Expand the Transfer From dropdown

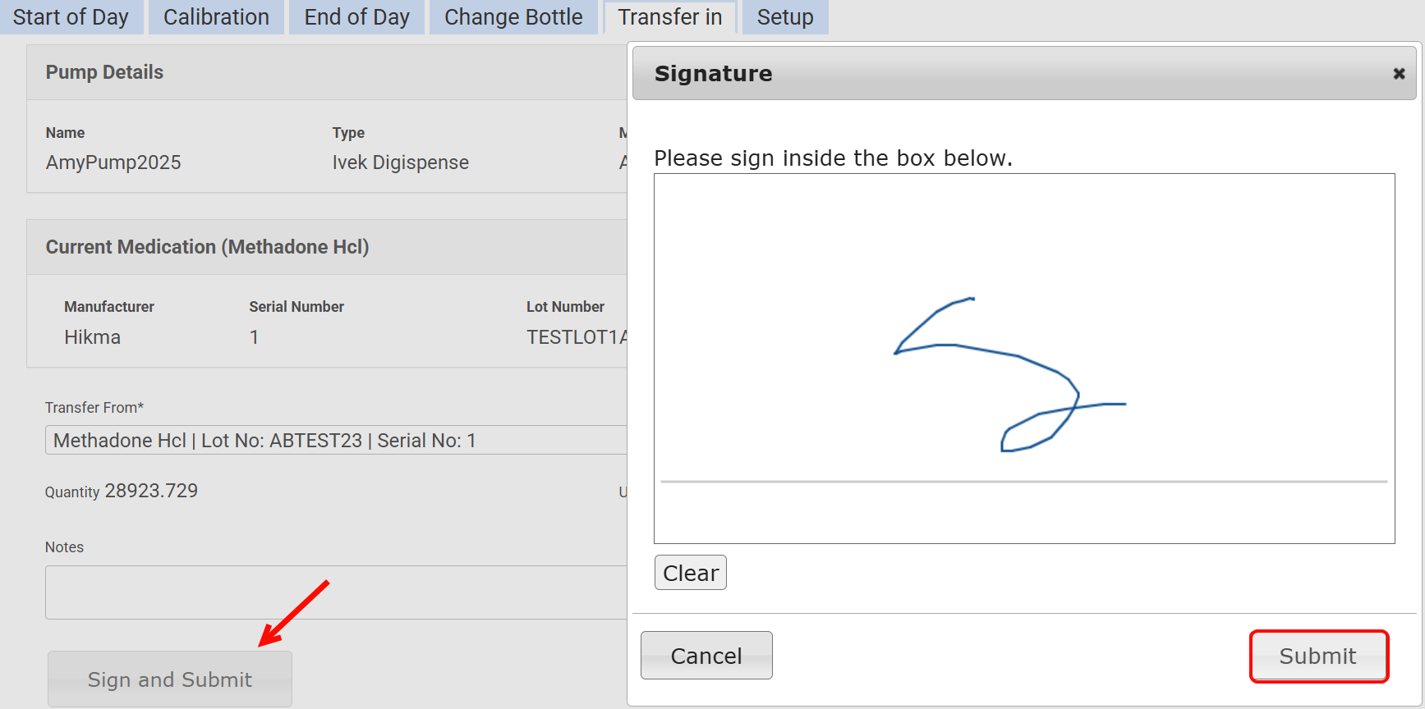point(335,441)
